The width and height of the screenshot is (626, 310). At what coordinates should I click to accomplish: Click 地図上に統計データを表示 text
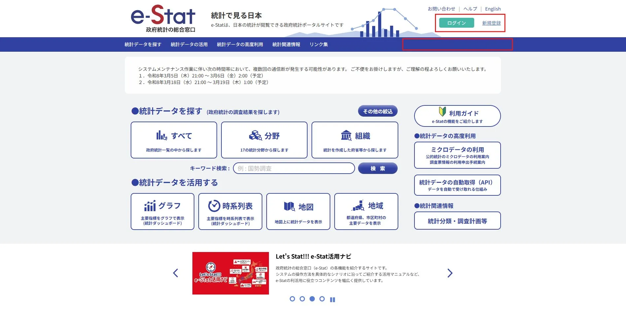(298, 222)
